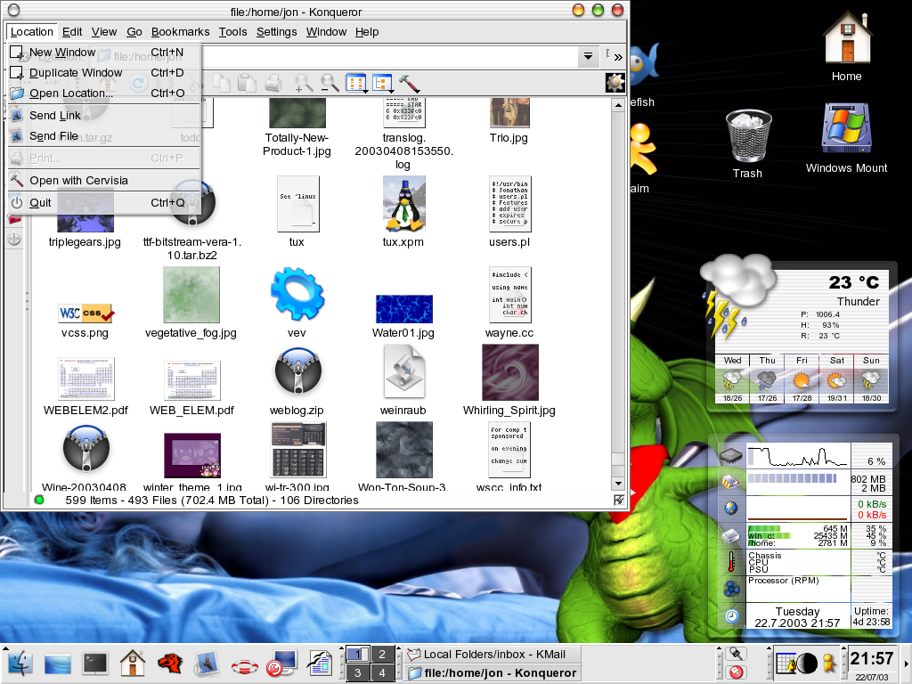912x684 pixels.
Task: Switch to virtual desktop 1 in pager
Action: pyautogui.click(x=357, y=655)
